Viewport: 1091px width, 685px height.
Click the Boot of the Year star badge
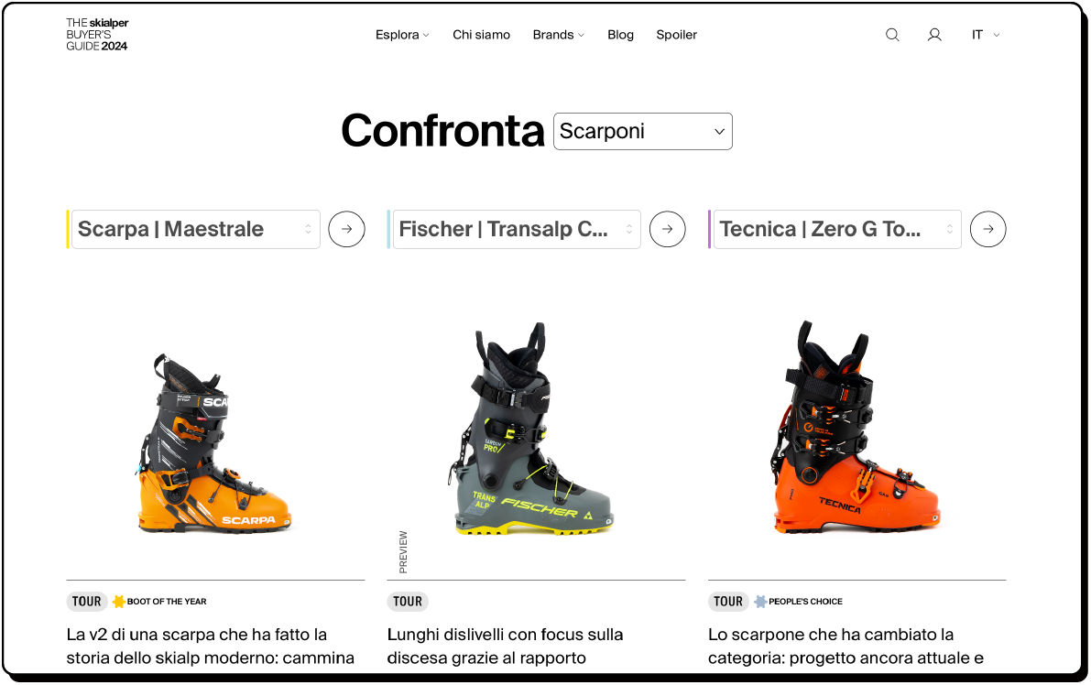click(119, 602)
